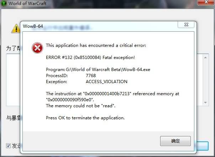Viewport: 215px width, 157px height.
Task: Click the yellow warning triangle icon
Action: (x=16, y=28)
